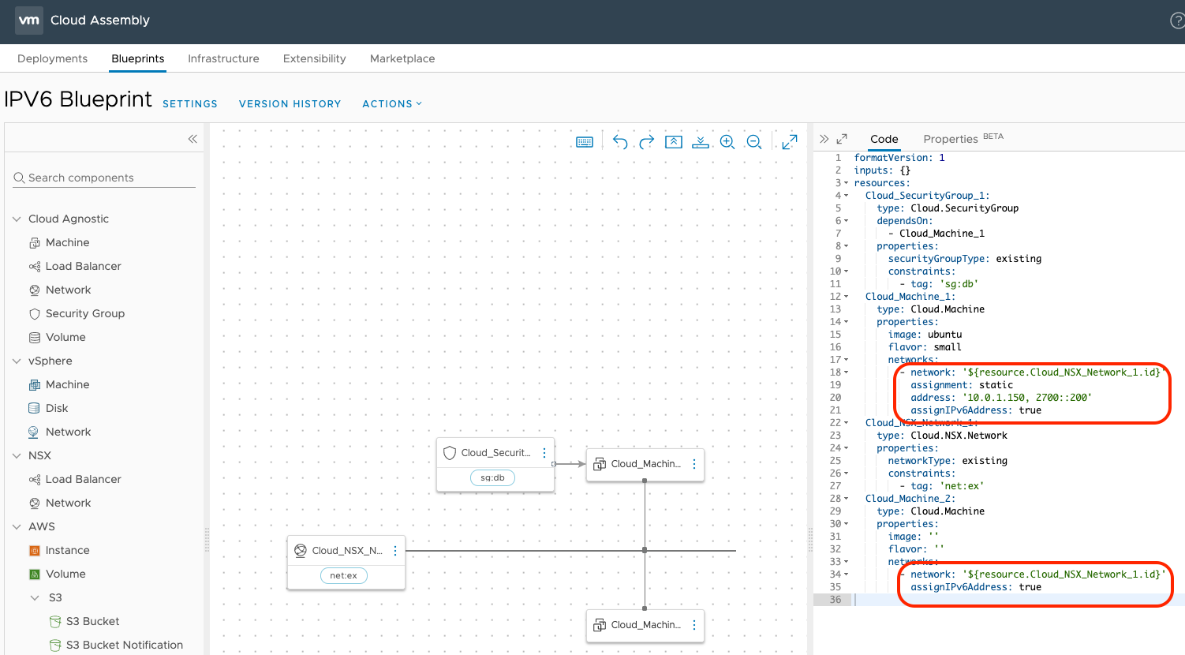The image size is (1185, 655).
Task: Select the net:ex tag on the network node
Action: 343,575
